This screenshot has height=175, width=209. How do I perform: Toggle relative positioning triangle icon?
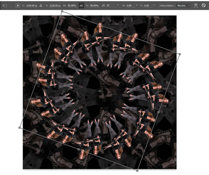pos(41,5)
